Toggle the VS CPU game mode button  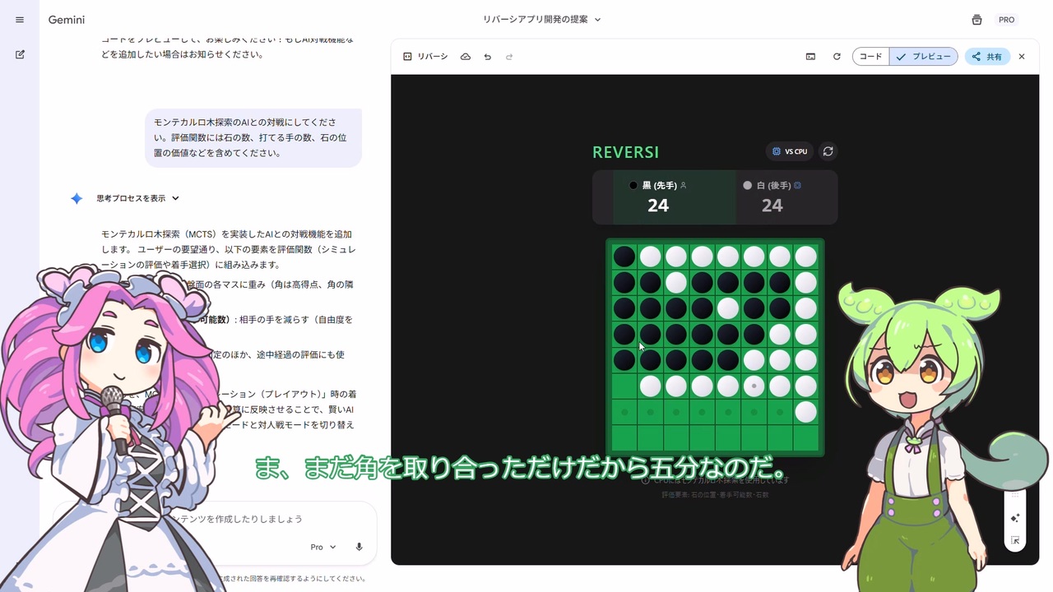pyautogui.click(x=790, y=151)
